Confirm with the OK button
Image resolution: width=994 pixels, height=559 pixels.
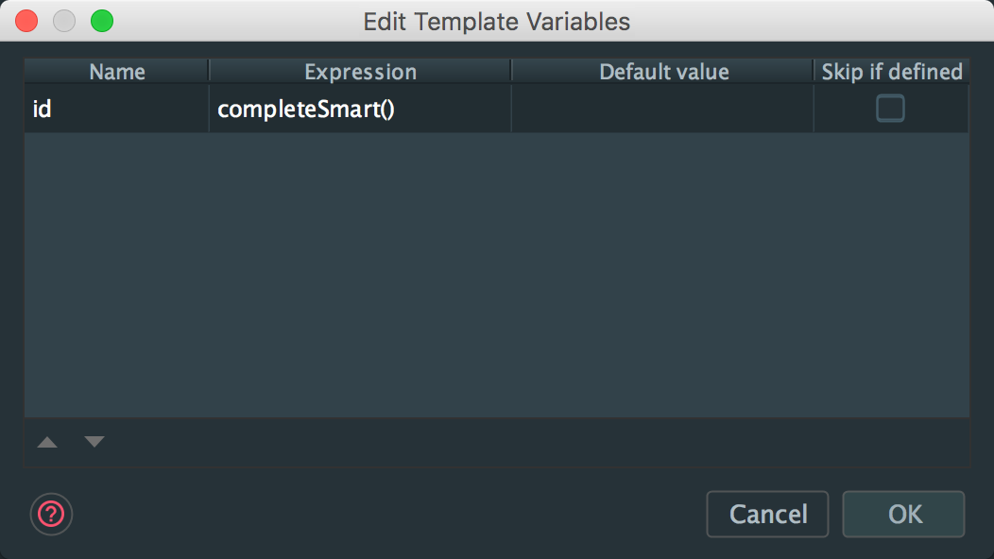point(903,514)
